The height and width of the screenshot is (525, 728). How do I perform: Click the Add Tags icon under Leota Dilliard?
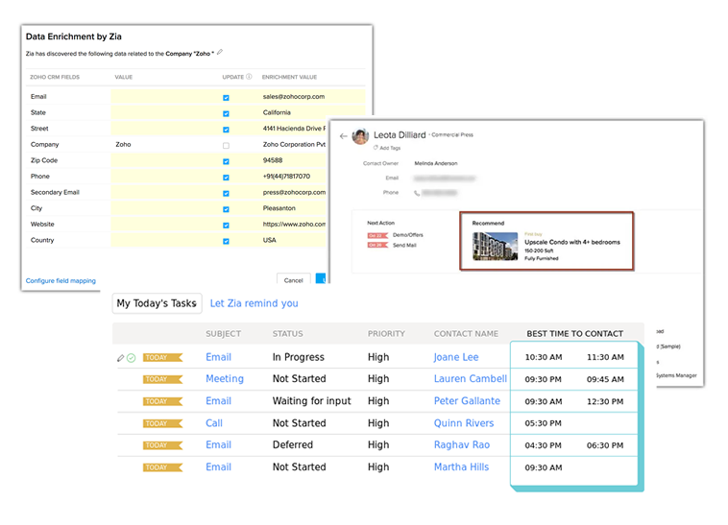376,148
